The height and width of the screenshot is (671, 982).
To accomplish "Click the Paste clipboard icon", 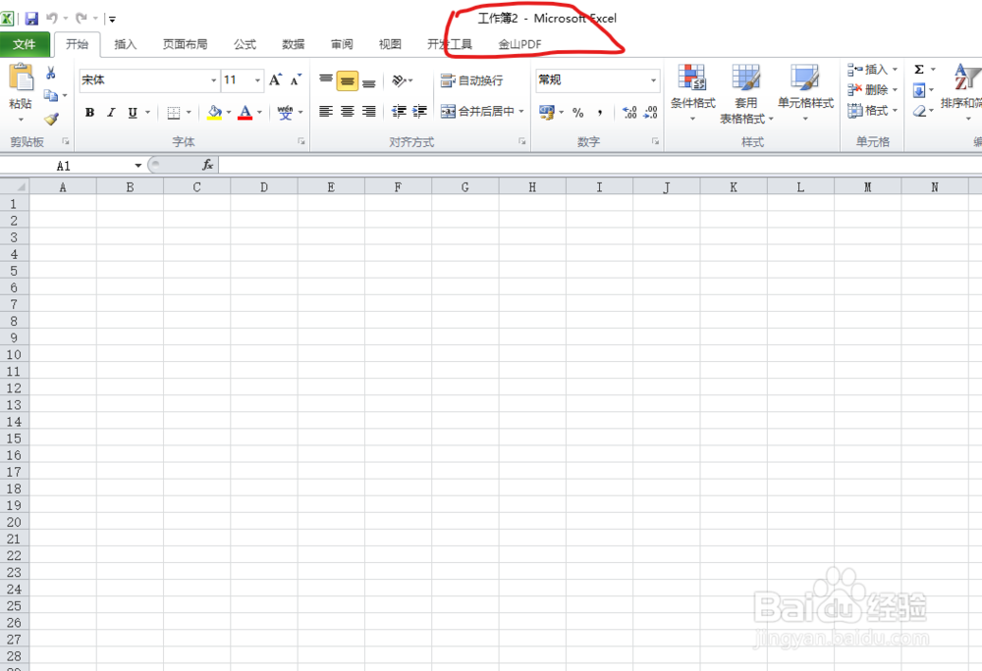I will click(x=21, y=78).
